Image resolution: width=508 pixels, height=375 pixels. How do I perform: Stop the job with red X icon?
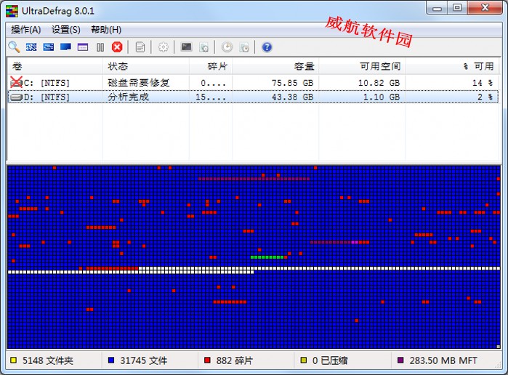(117, 47)
